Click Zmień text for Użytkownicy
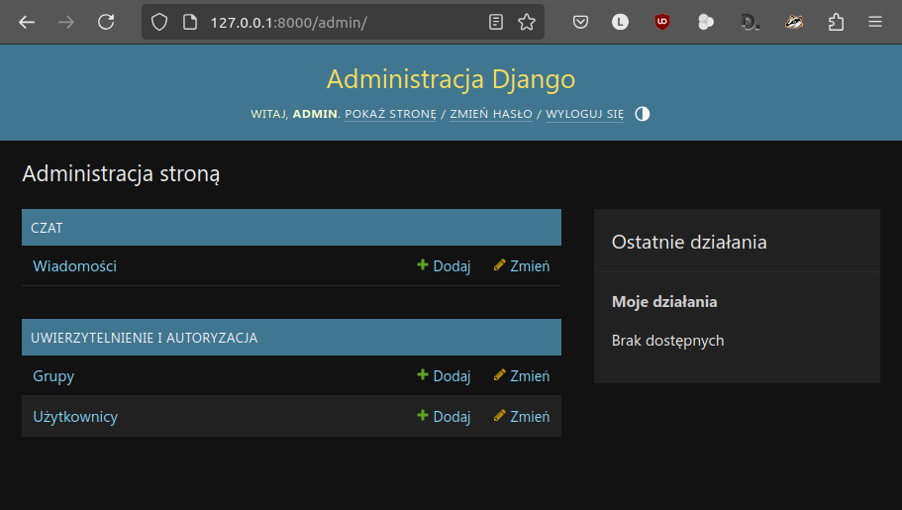The image size is (902, 510). point(530,417)
